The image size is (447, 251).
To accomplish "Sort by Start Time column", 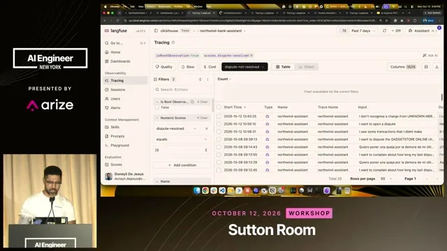I will point(235,107).
